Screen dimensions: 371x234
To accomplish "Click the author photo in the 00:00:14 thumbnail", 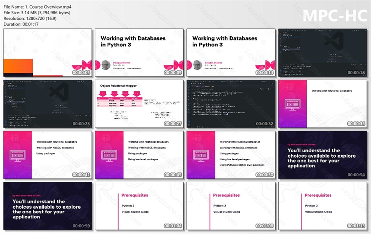I will pyautogui.click(x=198, y=65).
